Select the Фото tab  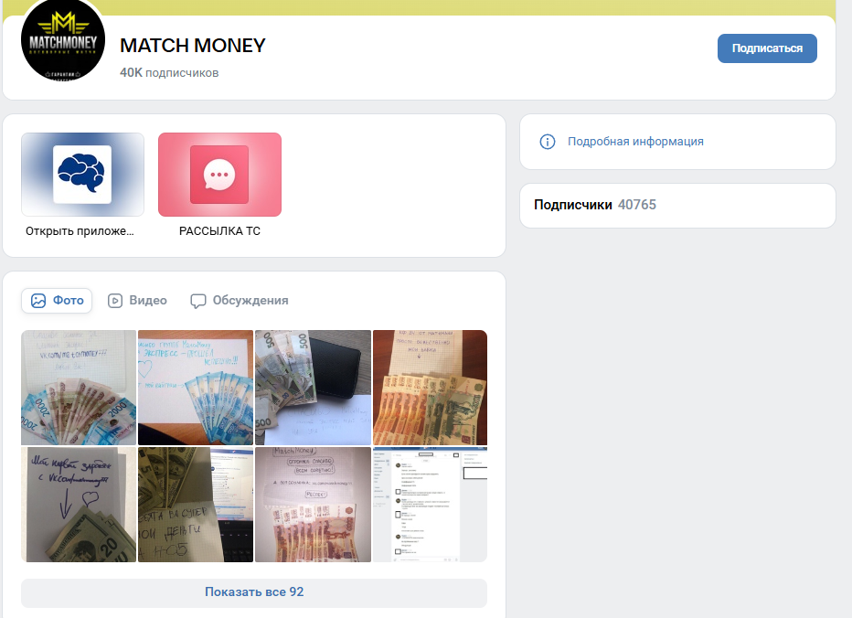(x=57, y=301)
